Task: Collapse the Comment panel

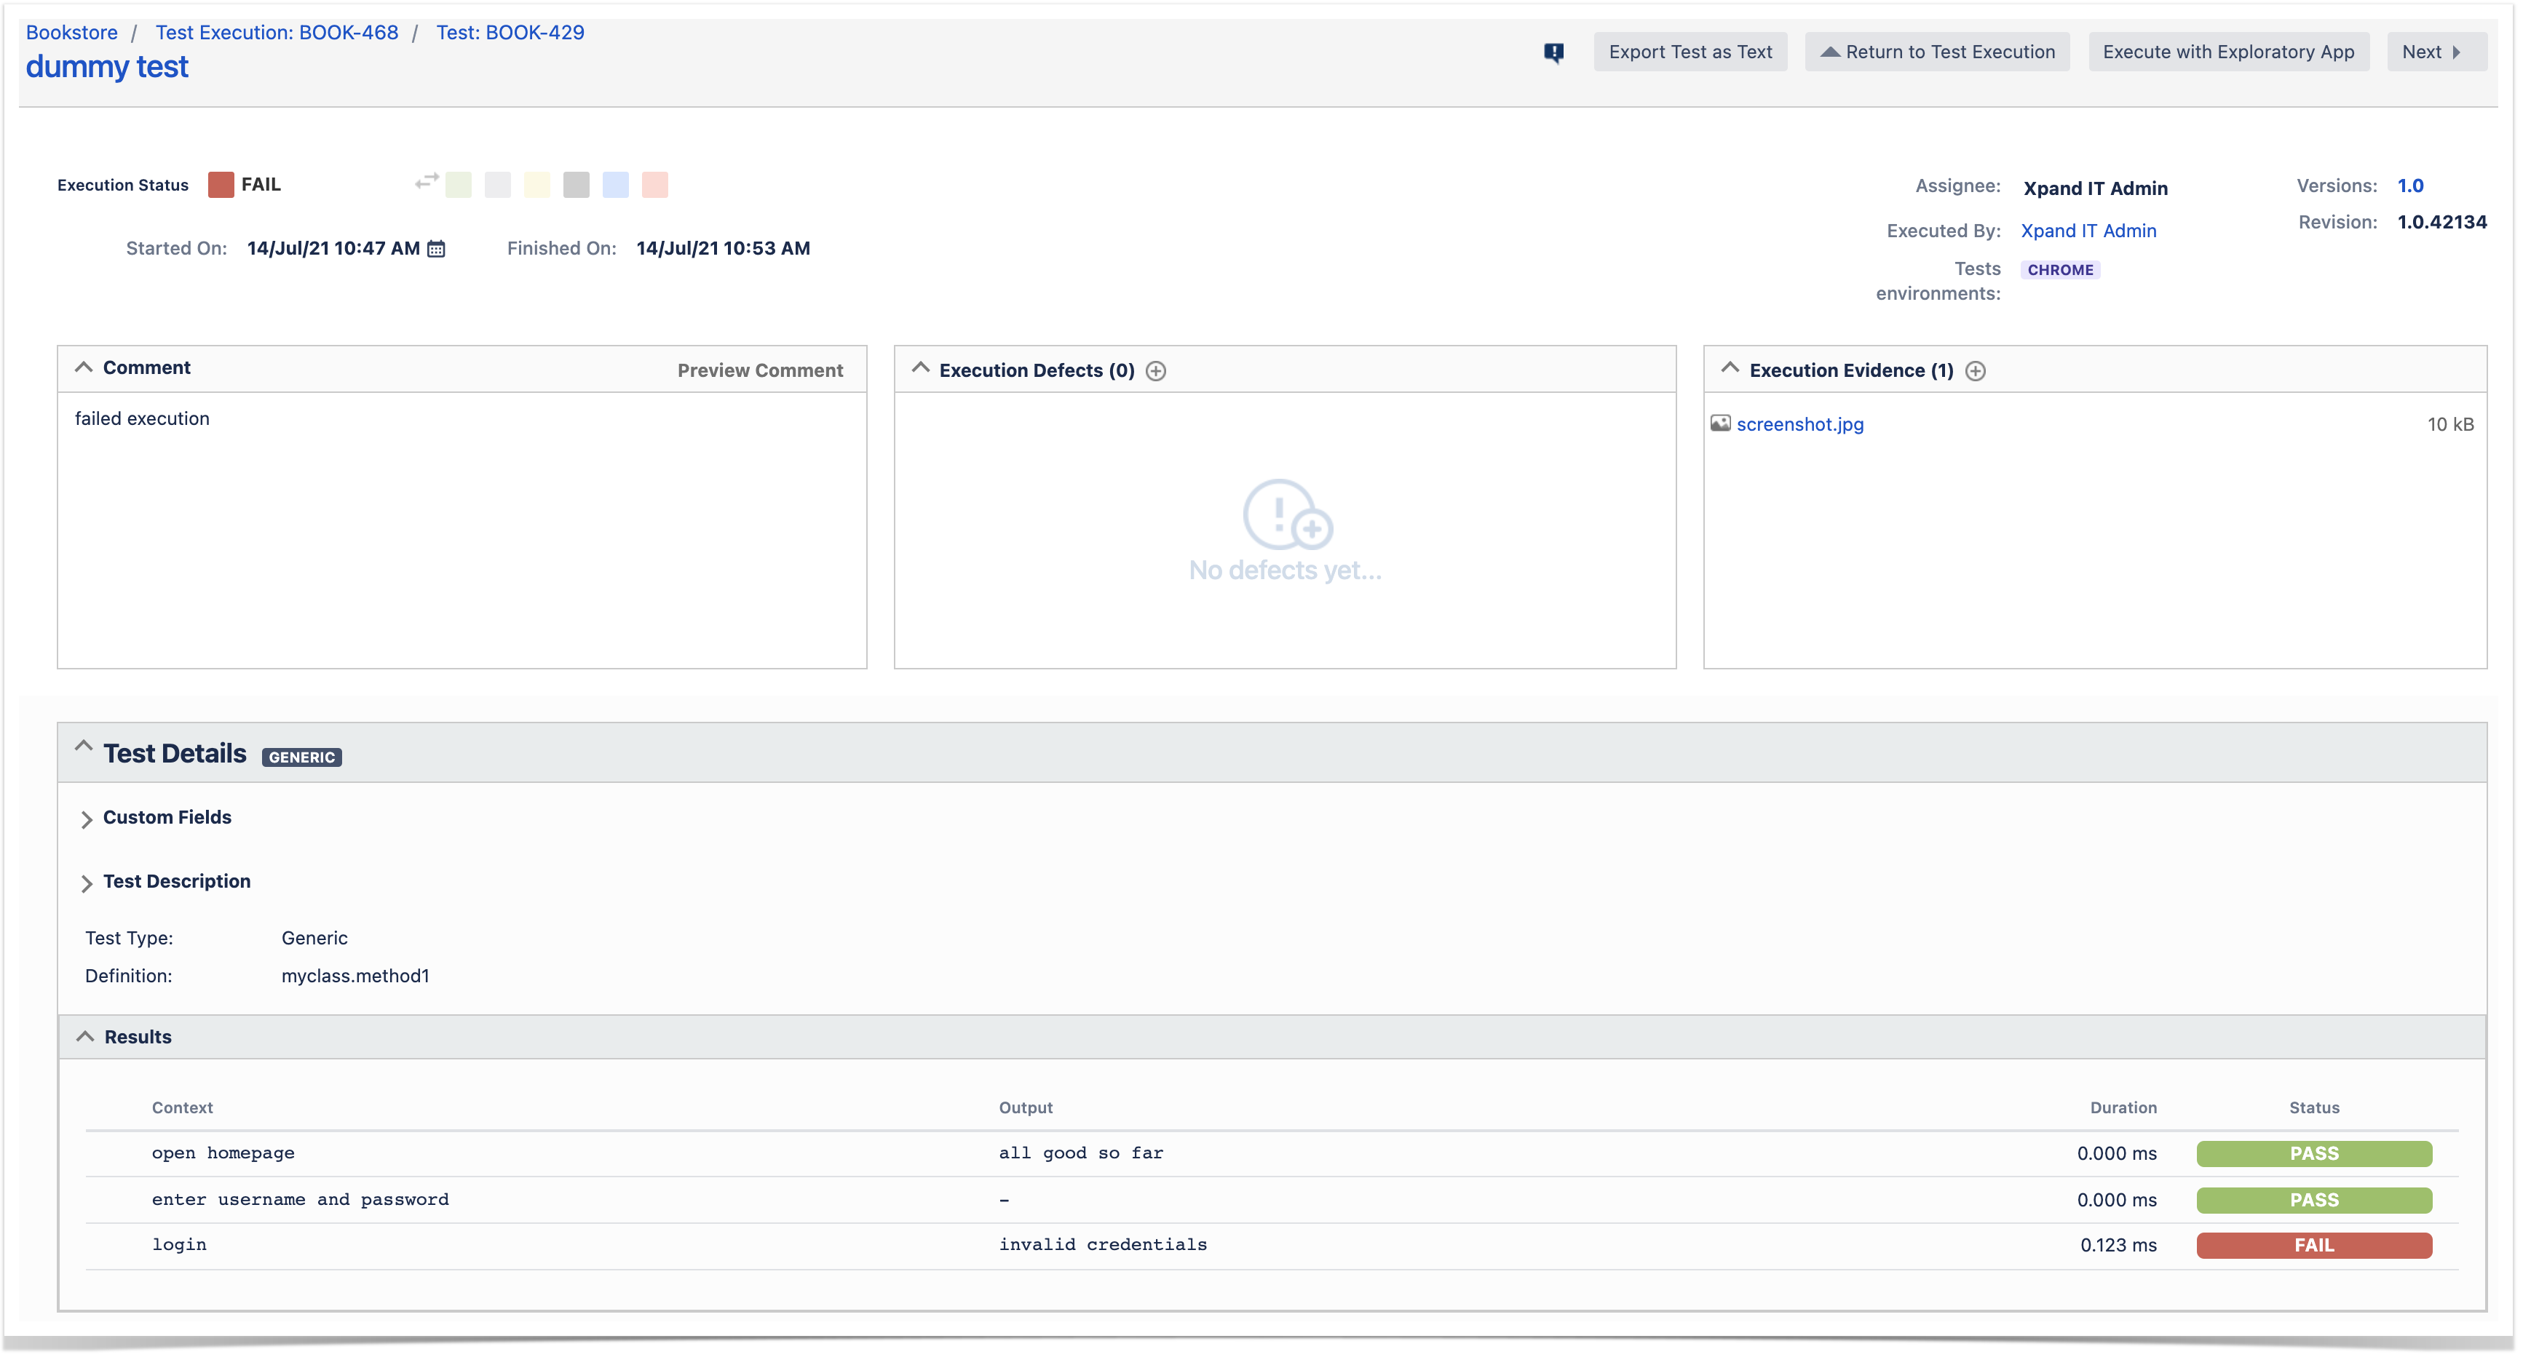Action: pos(84,368)
